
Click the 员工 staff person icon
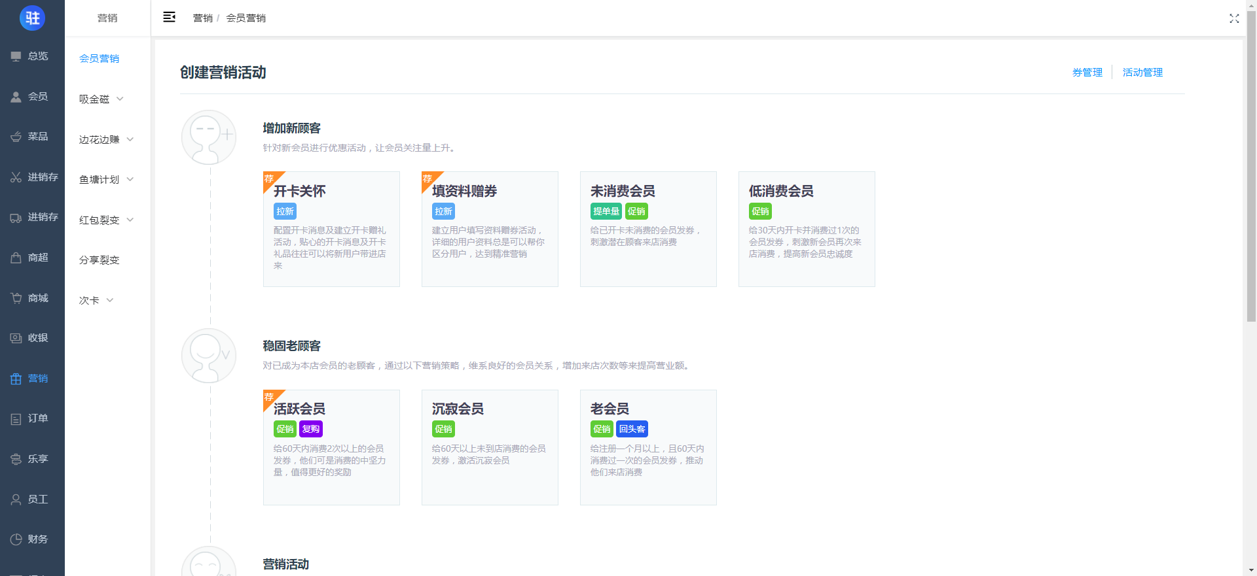coord(16,500)
